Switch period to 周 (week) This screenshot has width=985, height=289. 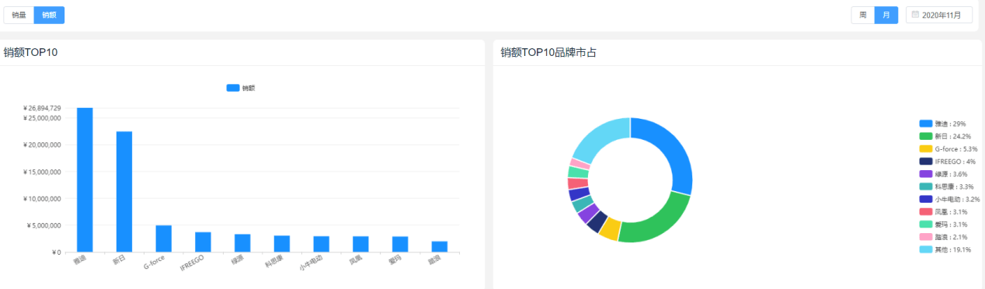pos(863,15)
